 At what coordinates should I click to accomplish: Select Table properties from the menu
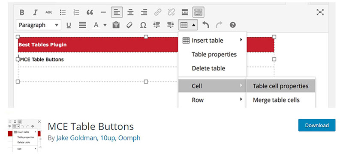point(214,54)
